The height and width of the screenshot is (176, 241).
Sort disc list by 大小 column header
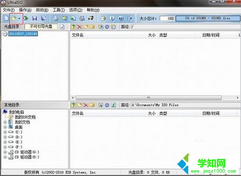[x=145, y=35]
